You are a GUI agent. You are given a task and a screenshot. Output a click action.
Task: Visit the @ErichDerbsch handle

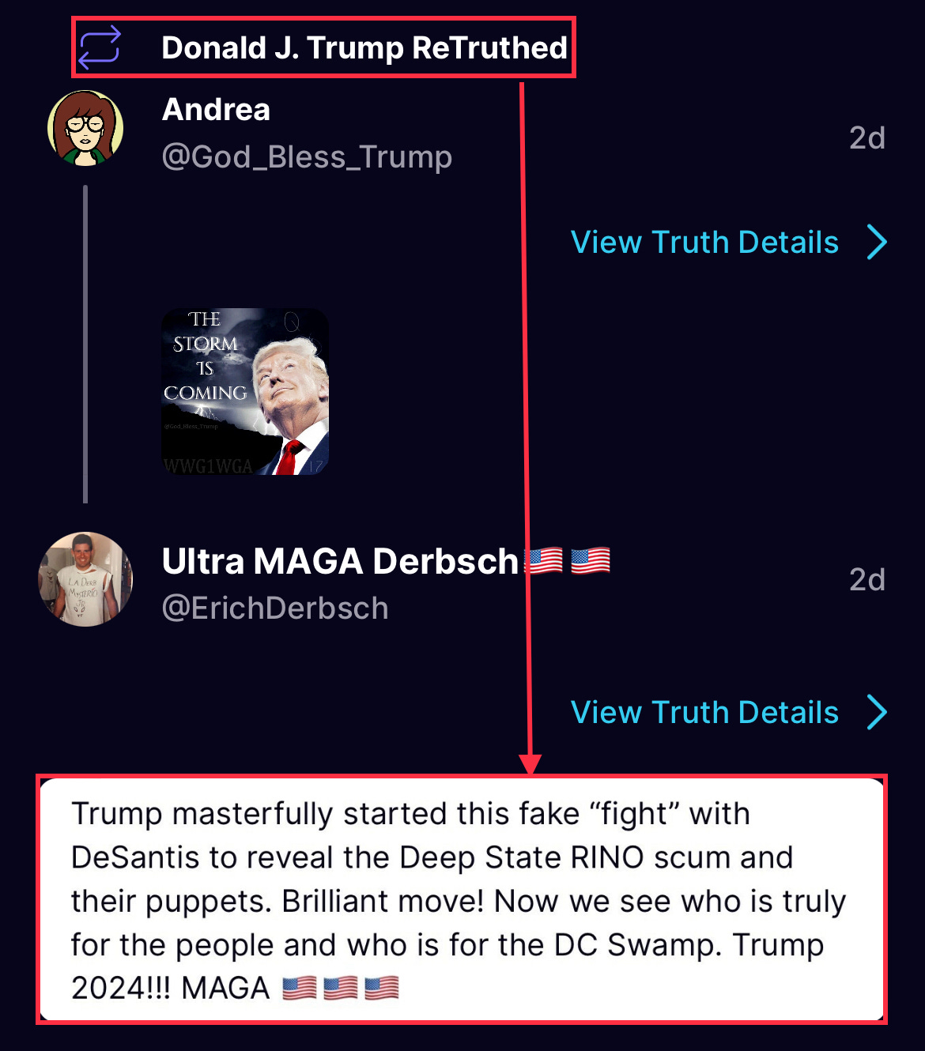point(275,608)
